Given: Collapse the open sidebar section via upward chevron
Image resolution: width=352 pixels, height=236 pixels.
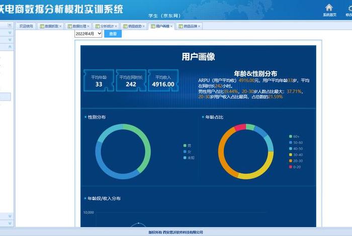Looking at the screenshot, I should 10,47.
